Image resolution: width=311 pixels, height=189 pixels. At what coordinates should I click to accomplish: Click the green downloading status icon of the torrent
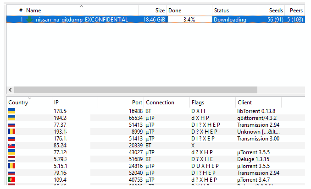pos(30,20)
